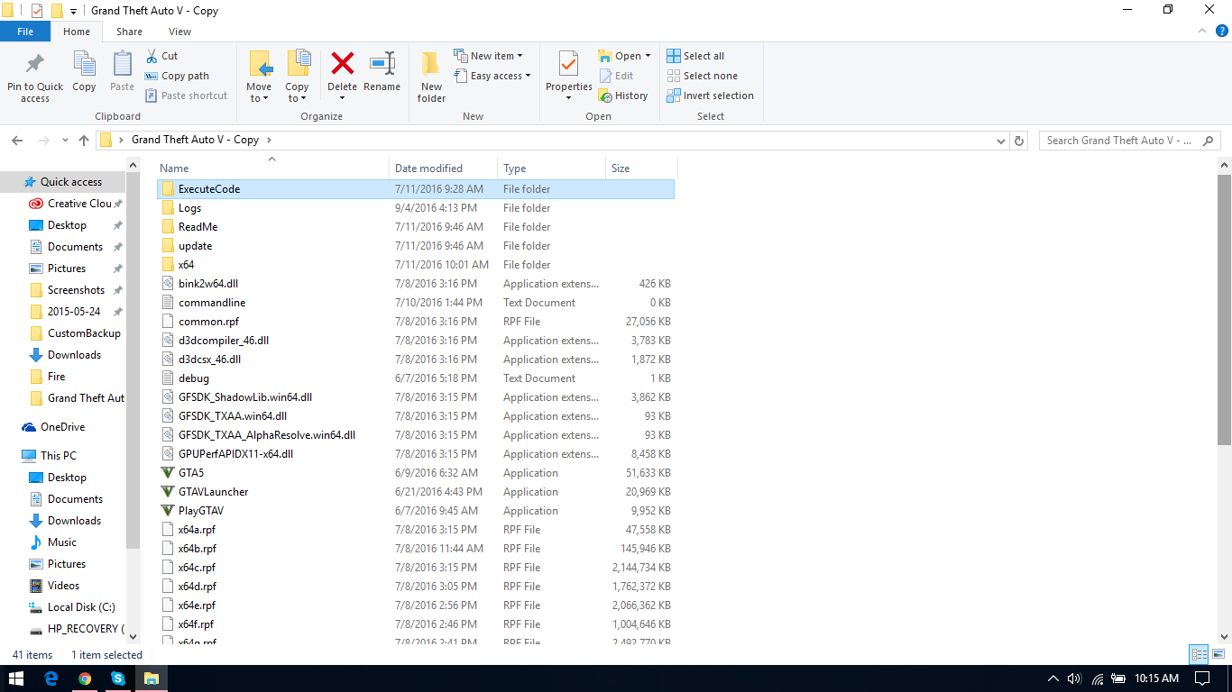Screen dimensions: 1232x692
Task: Click the Pin to Quick access icon
Action: pos(35,65)
